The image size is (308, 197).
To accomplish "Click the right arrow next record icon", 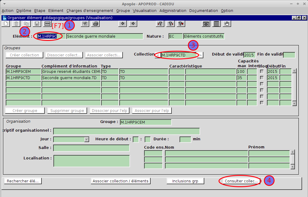I will click(133, 24).
